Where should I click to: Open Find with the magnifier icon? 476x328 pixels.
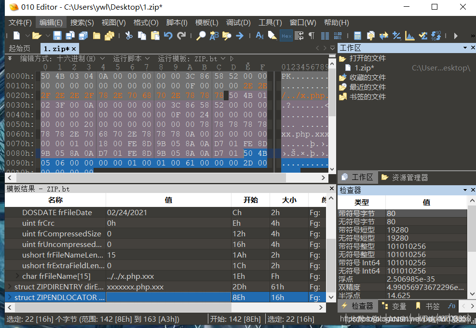click(201, 36)
